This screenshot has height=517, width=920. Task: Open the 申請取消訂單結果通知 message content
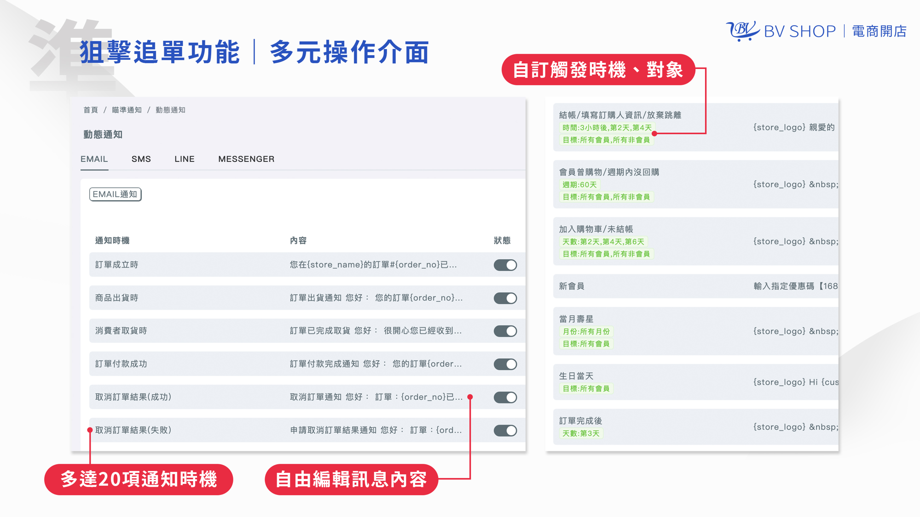tap(376, 430)
